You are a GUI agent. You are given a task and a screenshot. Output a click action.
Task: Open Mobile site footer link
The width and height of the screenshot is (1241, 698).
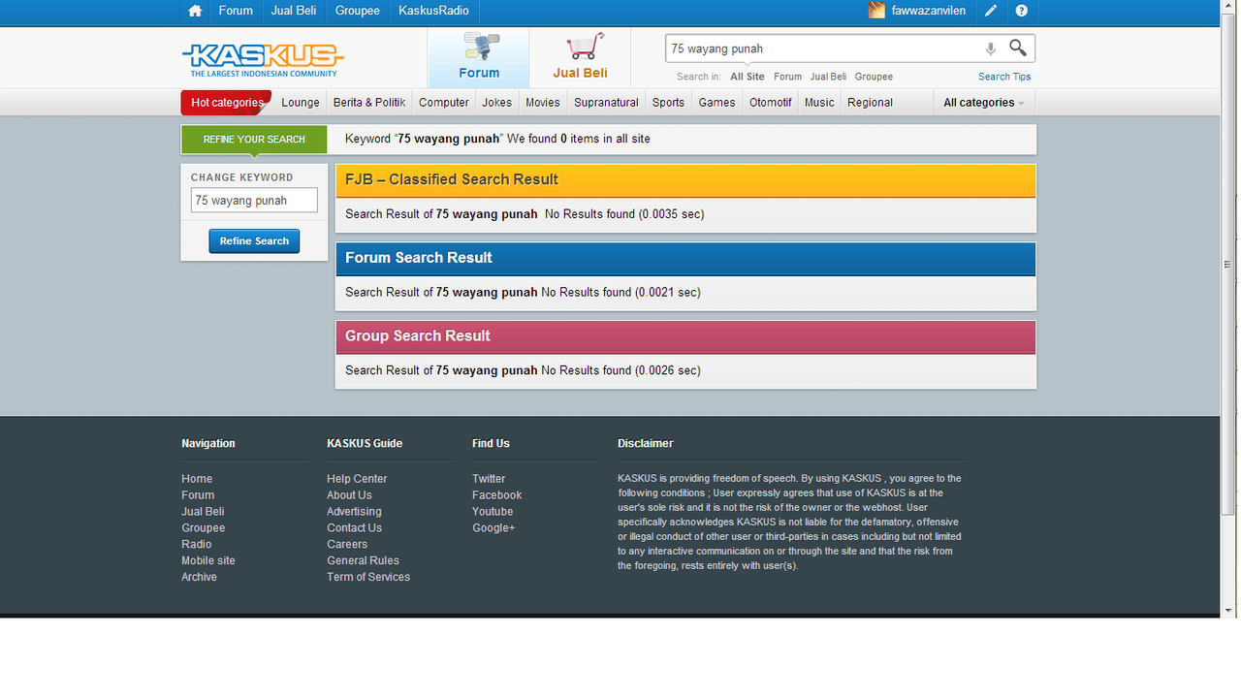pyautogui.click(x=208, y=561)
